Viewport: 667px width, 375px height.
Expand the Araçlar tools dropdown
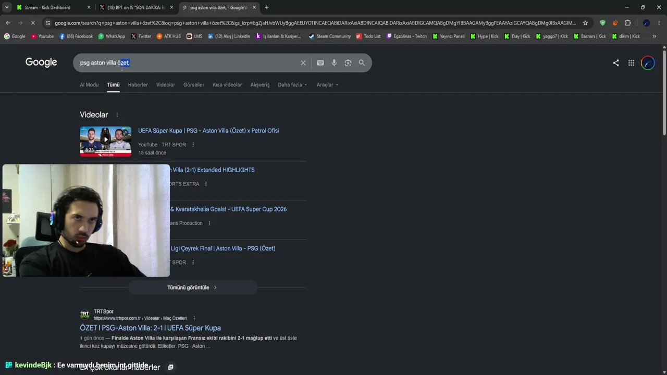327,85
